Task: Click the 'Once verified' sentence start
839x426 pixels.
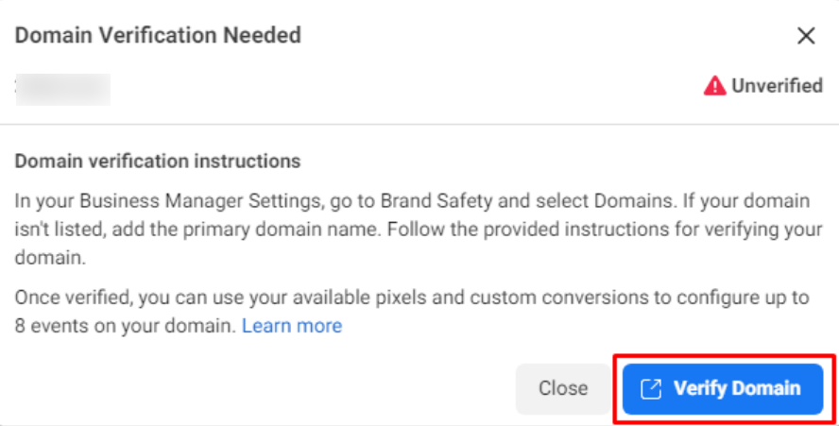Action: (64, 298)
